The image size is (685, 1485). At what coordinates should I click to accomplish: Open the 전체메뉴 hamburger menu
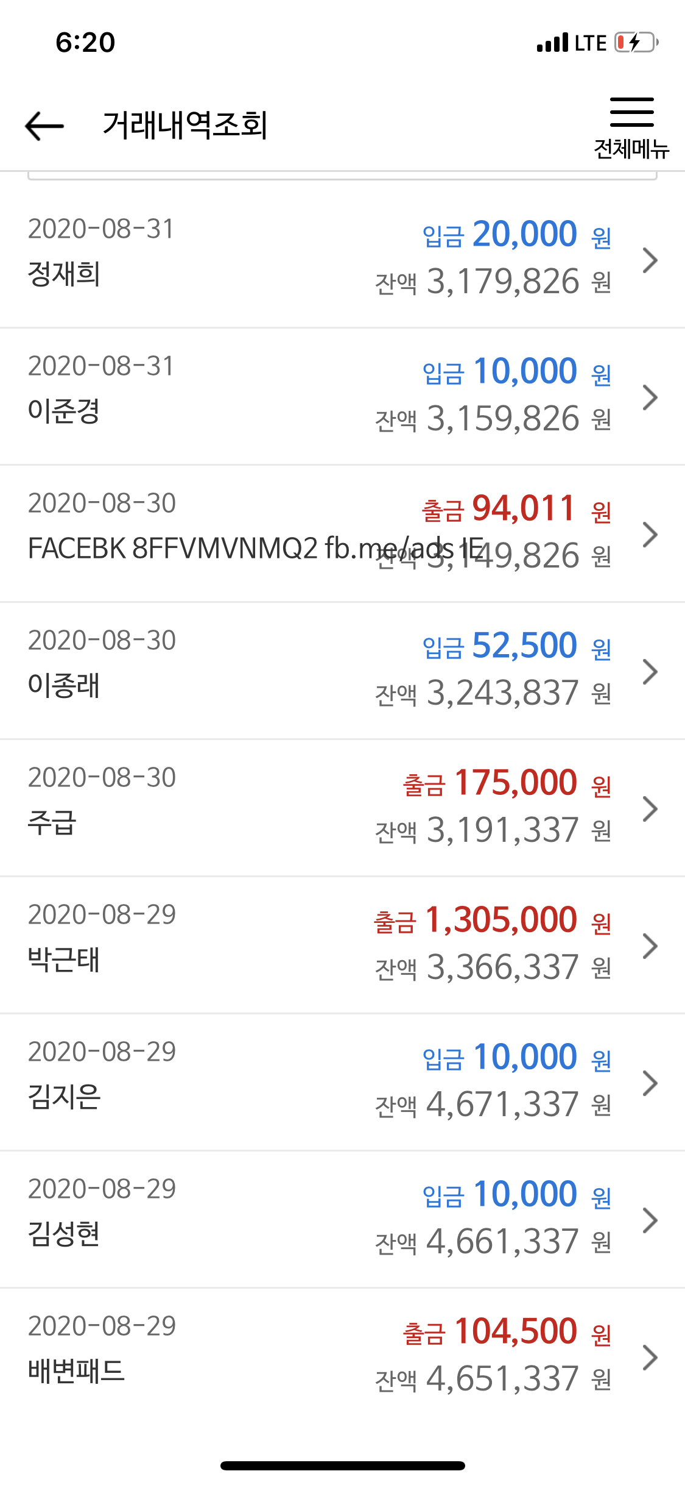click(631, 127)
